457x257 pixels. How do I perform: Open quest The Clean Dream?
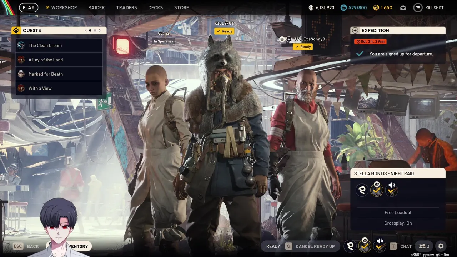click(x=59, y=45)
